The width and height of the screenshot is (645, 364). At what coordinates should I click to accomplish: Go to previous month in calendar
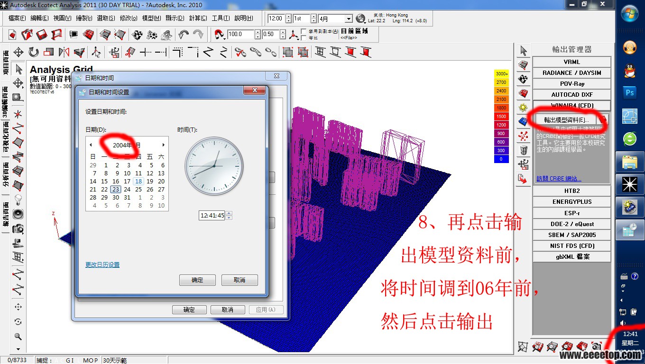[x=91, y=145]
